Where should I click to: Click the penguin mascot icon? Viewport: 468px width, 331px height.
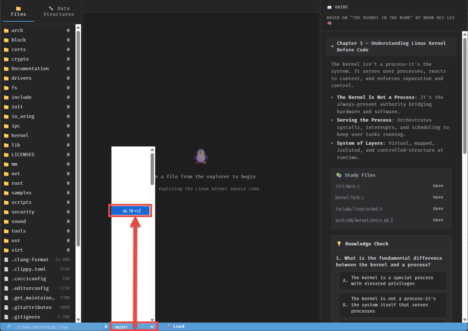[x=201, y=156]
